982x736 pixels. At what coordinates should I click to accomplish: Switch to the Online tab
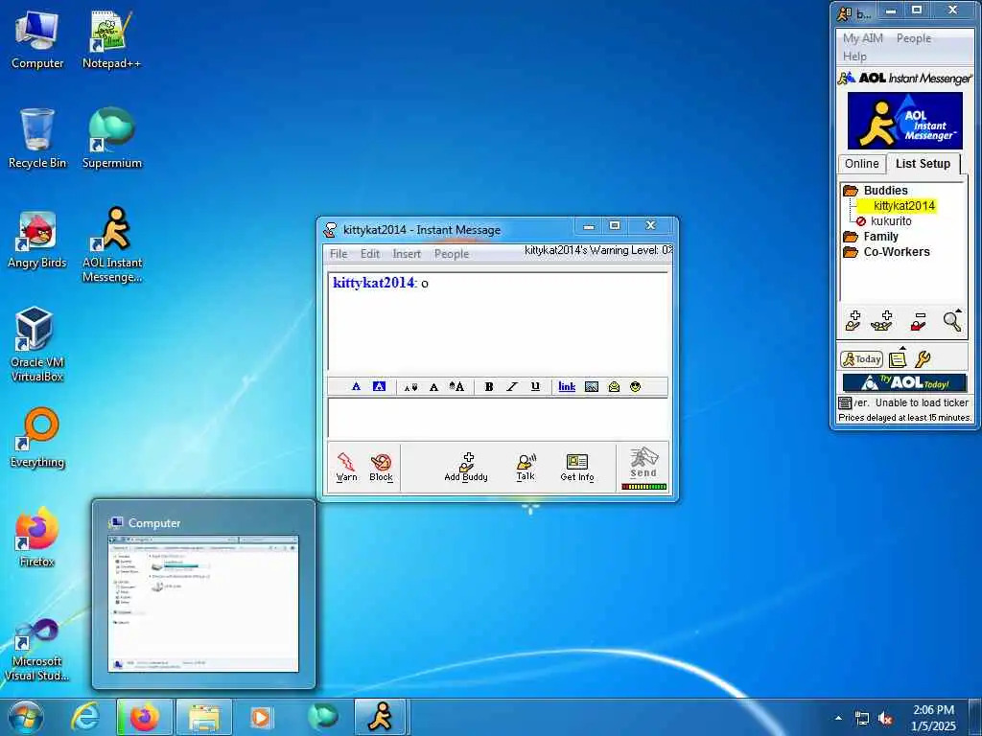tap(862, 163)
